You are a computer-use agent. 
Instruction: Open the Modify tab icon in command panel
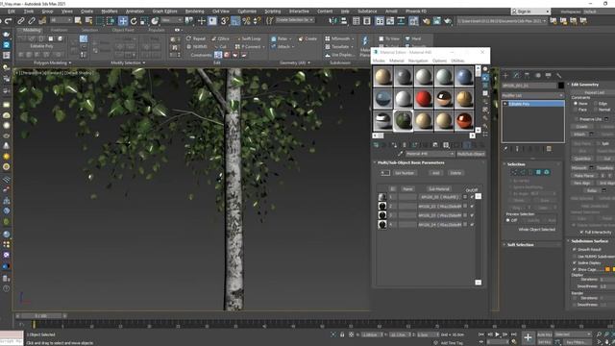[x=517, y=75]
